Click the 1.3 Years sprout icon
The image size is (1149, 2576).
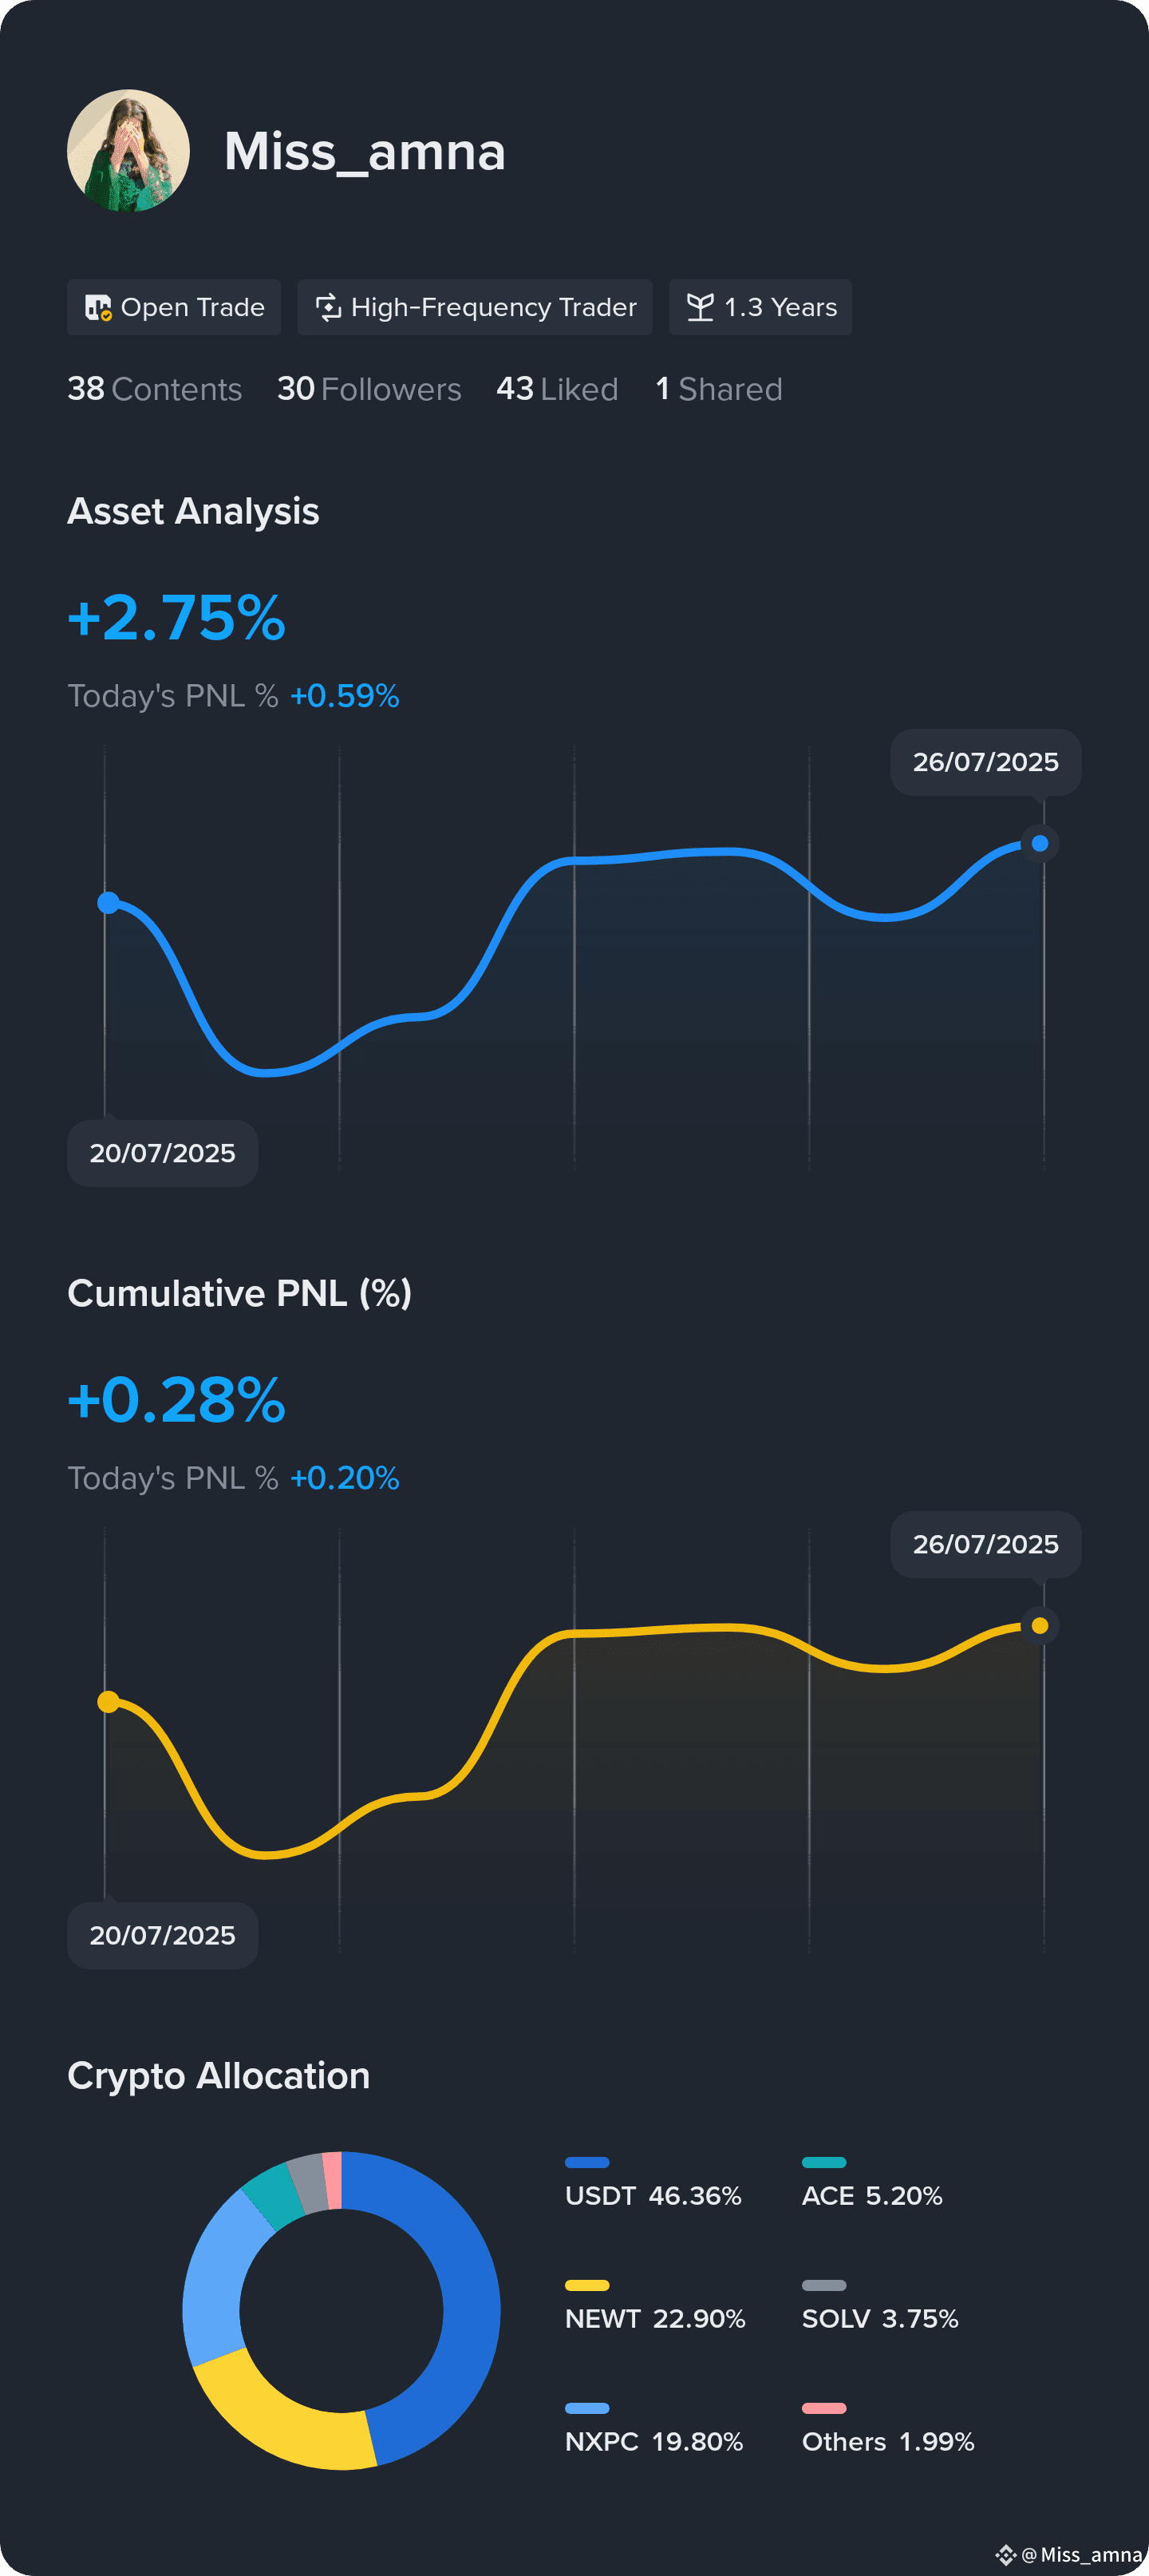coord(701,307)
